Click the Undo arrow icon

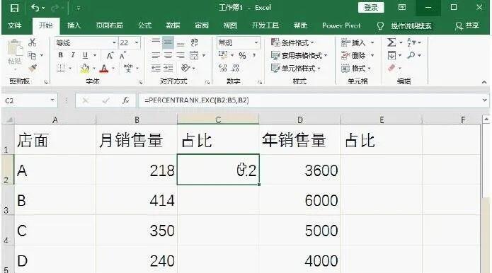(x=35, y=8)
